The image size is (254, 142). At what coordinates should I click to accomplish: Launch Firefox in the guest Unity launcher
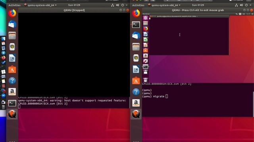(146, 29)
